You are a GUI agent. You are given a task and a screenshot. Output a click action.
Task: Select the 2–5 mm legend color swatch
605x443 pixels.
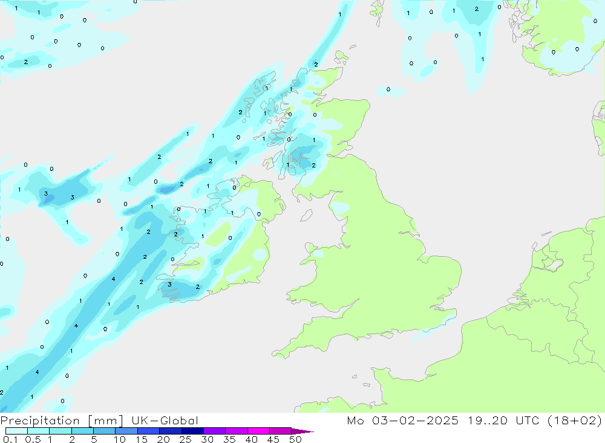pyautogui.click(x=82, y=431)
